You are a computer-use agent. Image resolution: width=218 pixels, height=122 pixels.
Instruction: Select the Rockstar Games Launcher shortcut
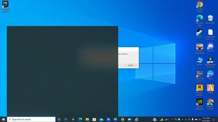(x=200, y=90)
